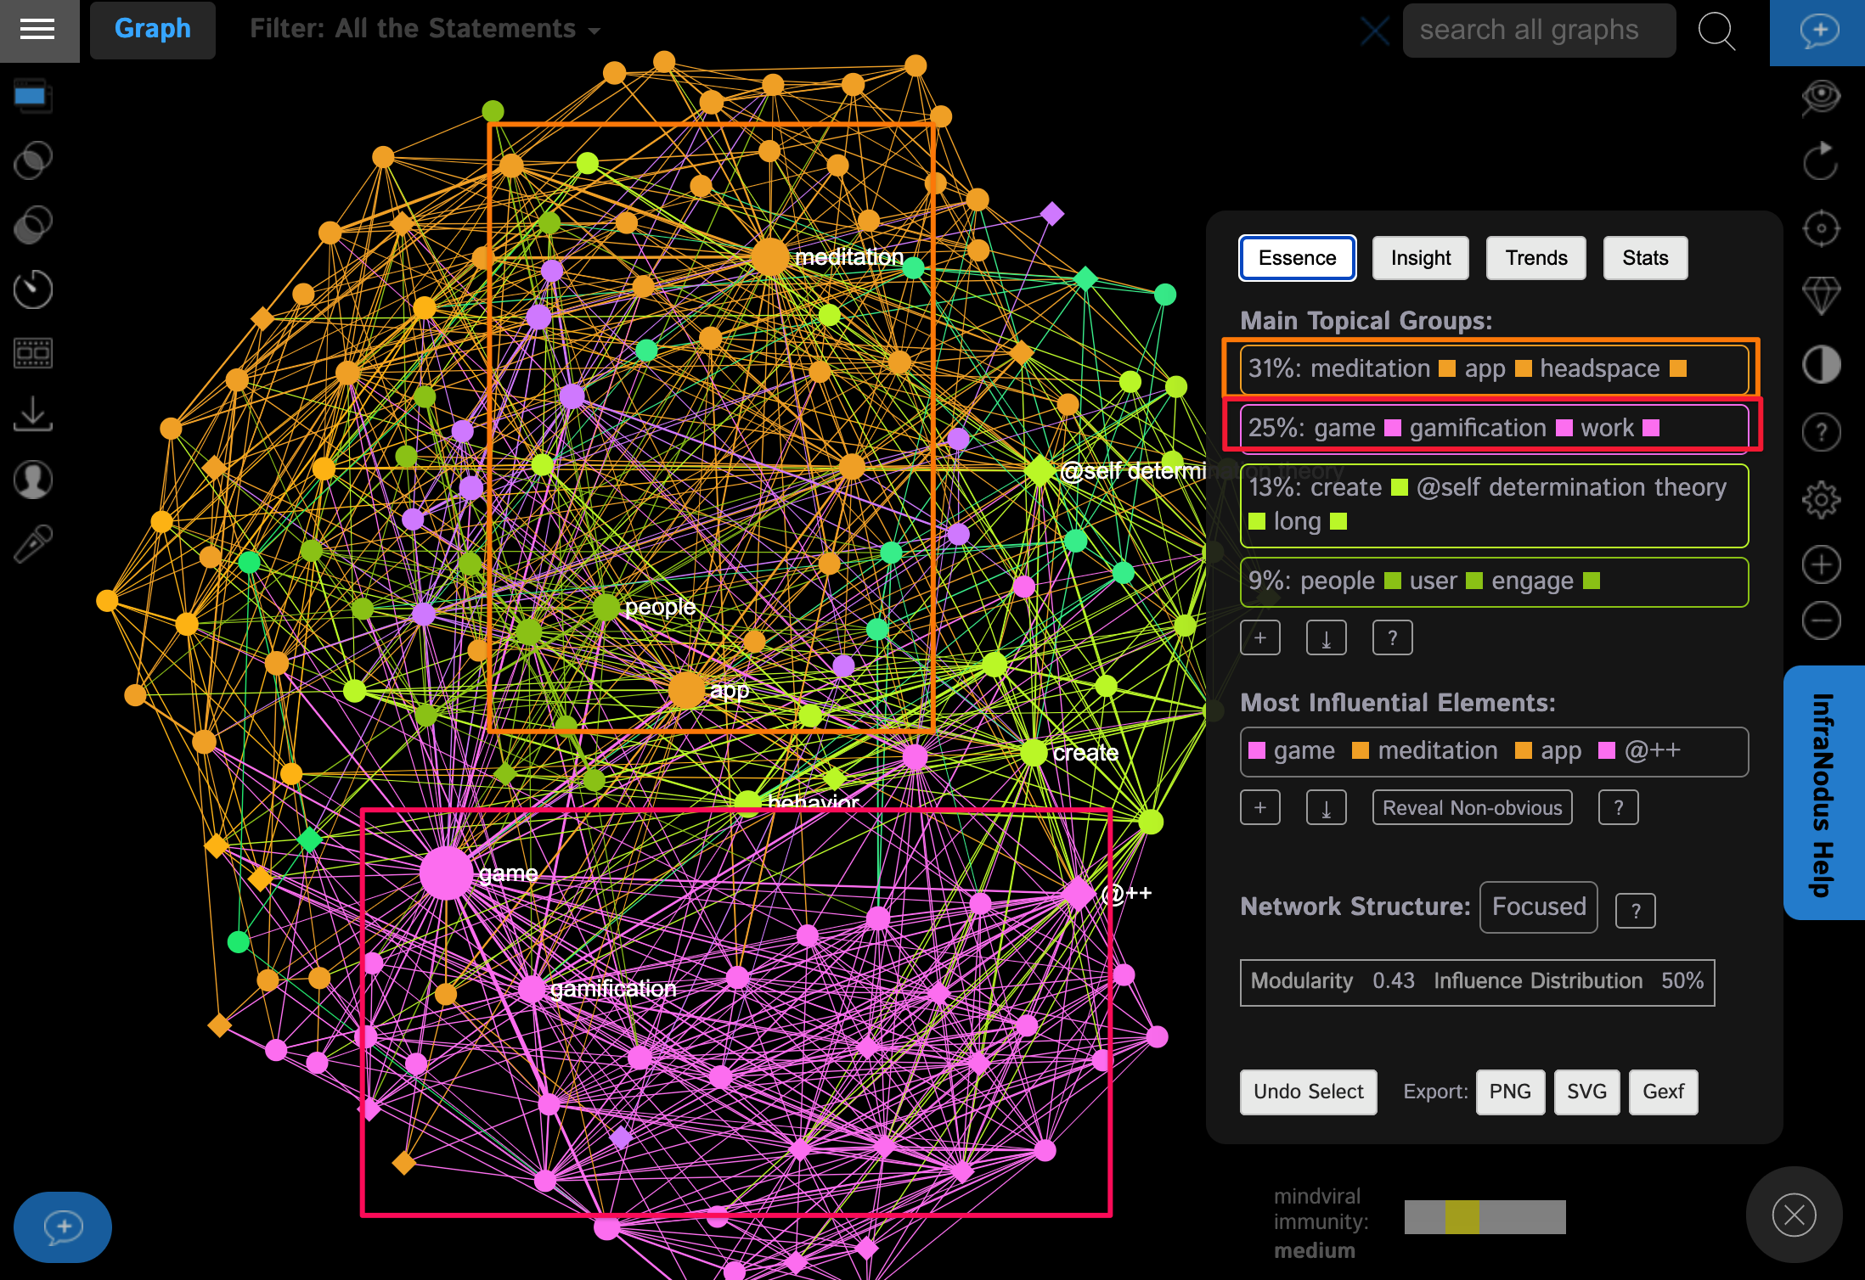Switch to the Trends tab
The width and height of the screenshot is (1865, 1280).
pos(1535,256)
